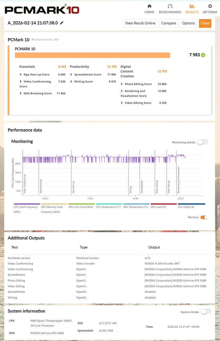
Task: Expand the Video Editing Score row
Action: 122,103
